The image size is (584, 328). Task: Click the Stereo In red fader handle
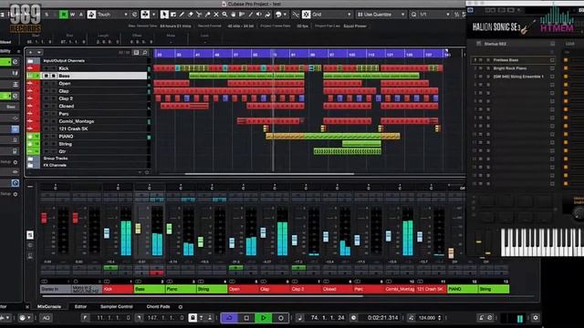(x=44, y=218)
